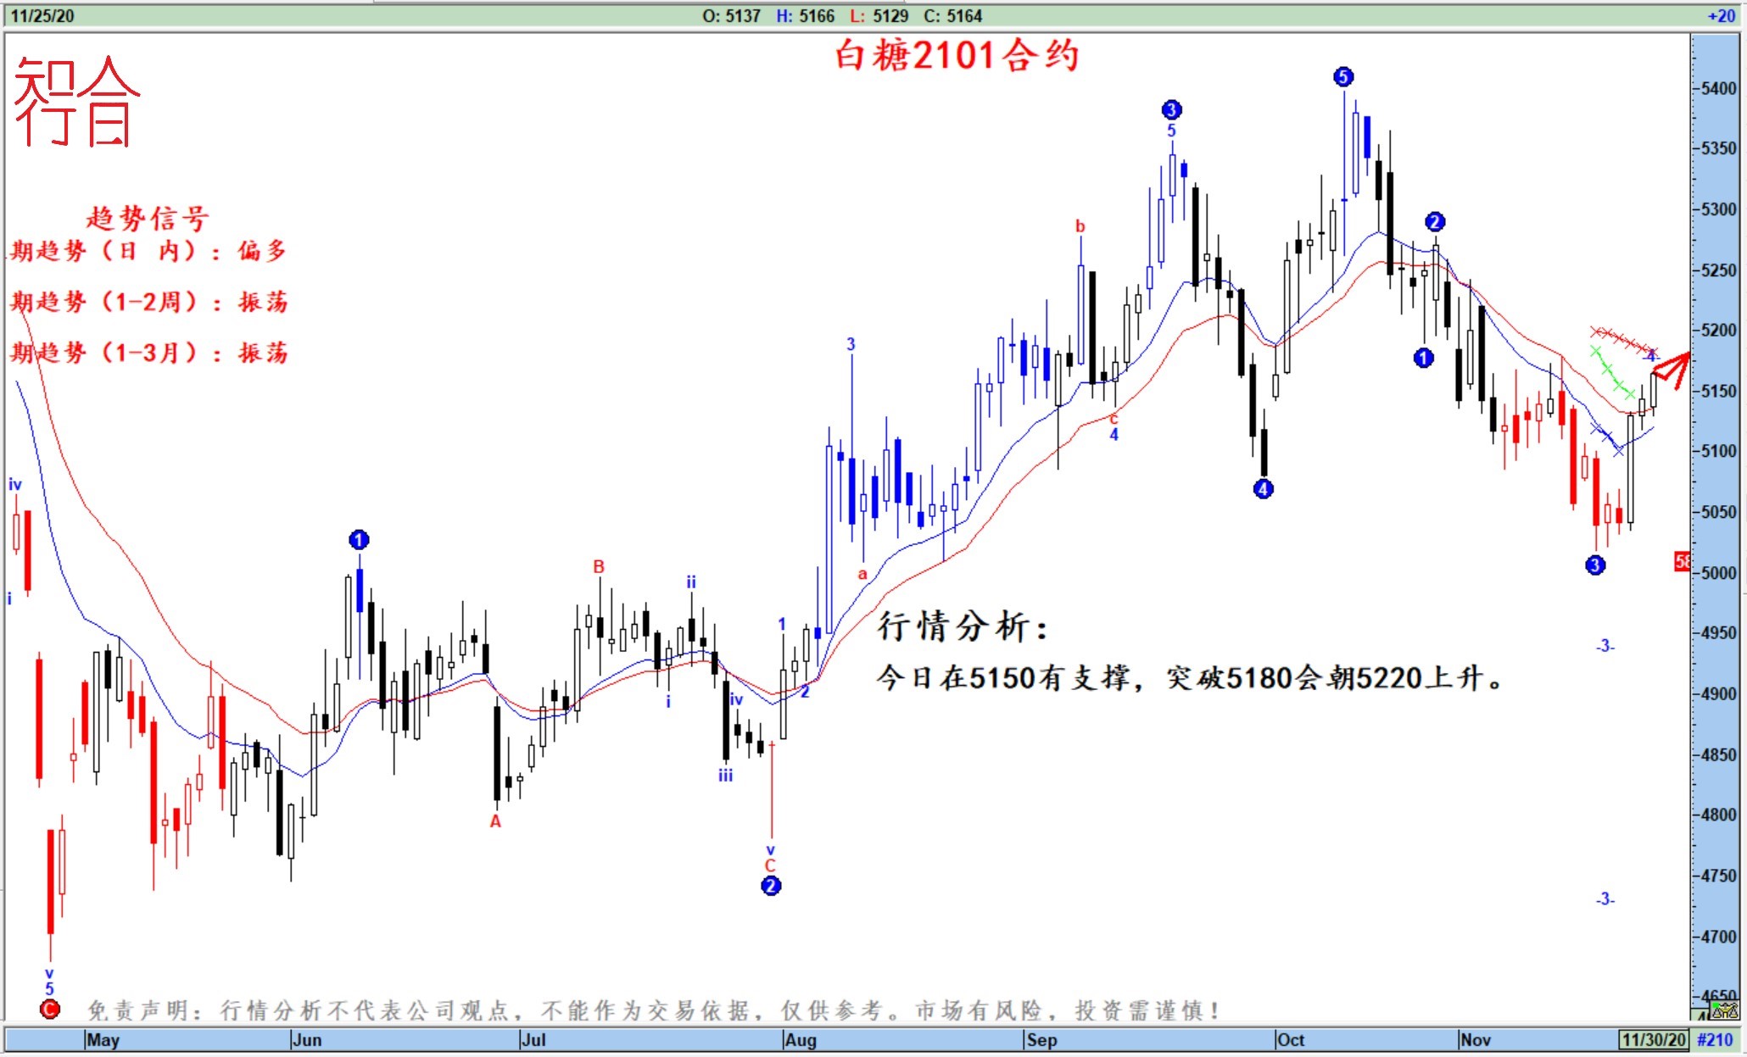This screenshot has height=1057, width=1747.
Task: Click the red chart title 白糖2101合约
Action: pyautogui.click(x=957, y=56)
